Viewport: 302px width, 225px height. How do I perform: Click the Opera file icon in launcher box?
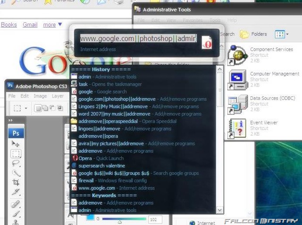pyautogui.click(x=207, y=42)
